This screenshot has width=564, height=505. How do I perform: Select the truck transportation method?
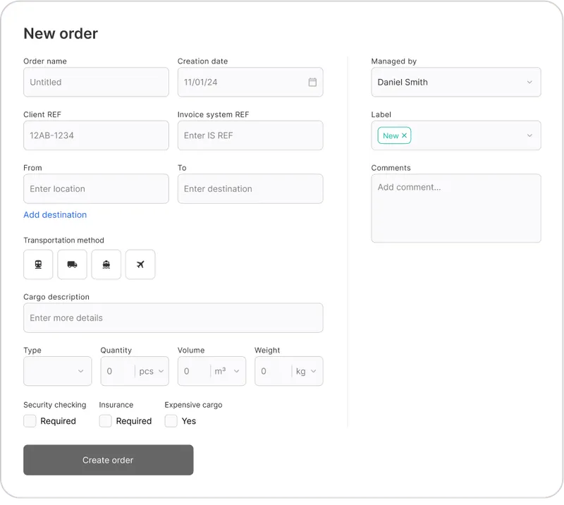pos(73,264)
